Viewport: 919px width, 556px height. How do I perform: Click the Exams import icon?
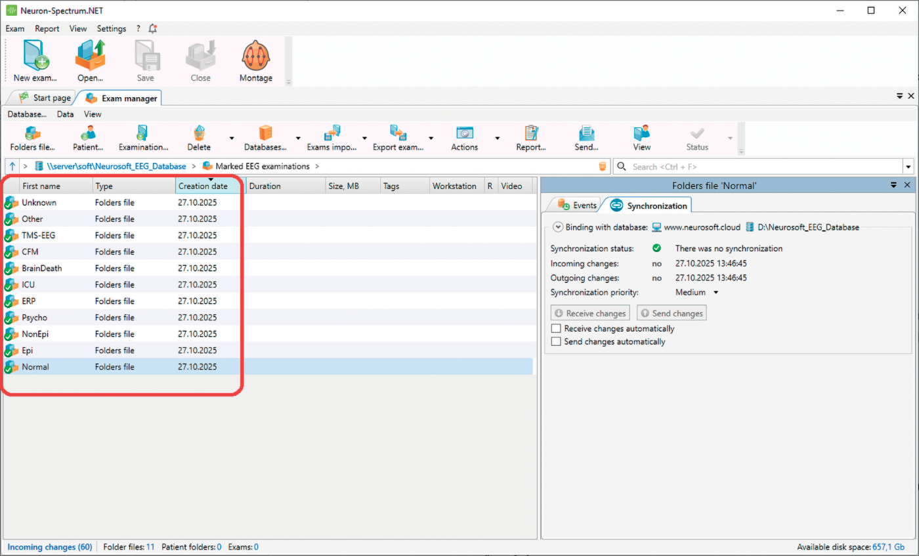pyautogui.click(x=332, y=133)
